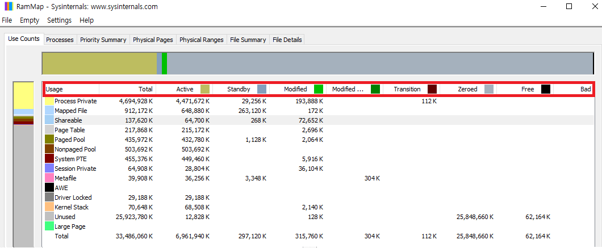Click the Kernel Stack orange swatch
This screenshot has height=248, width=602.
point(49,207)
